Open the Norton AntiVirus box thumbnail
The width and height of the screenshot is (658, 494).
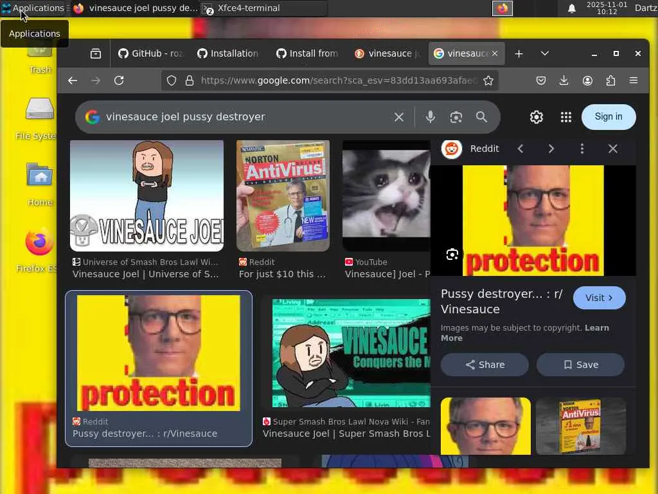pos(283,196)
